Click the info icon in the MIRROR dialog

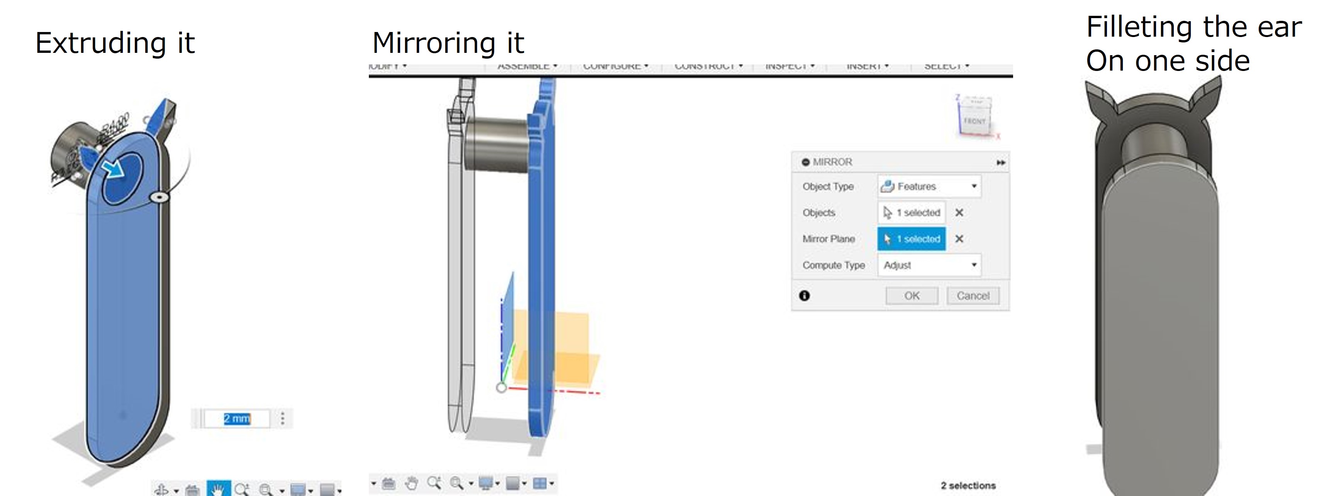pyautogui.click(x=805, y=295)
